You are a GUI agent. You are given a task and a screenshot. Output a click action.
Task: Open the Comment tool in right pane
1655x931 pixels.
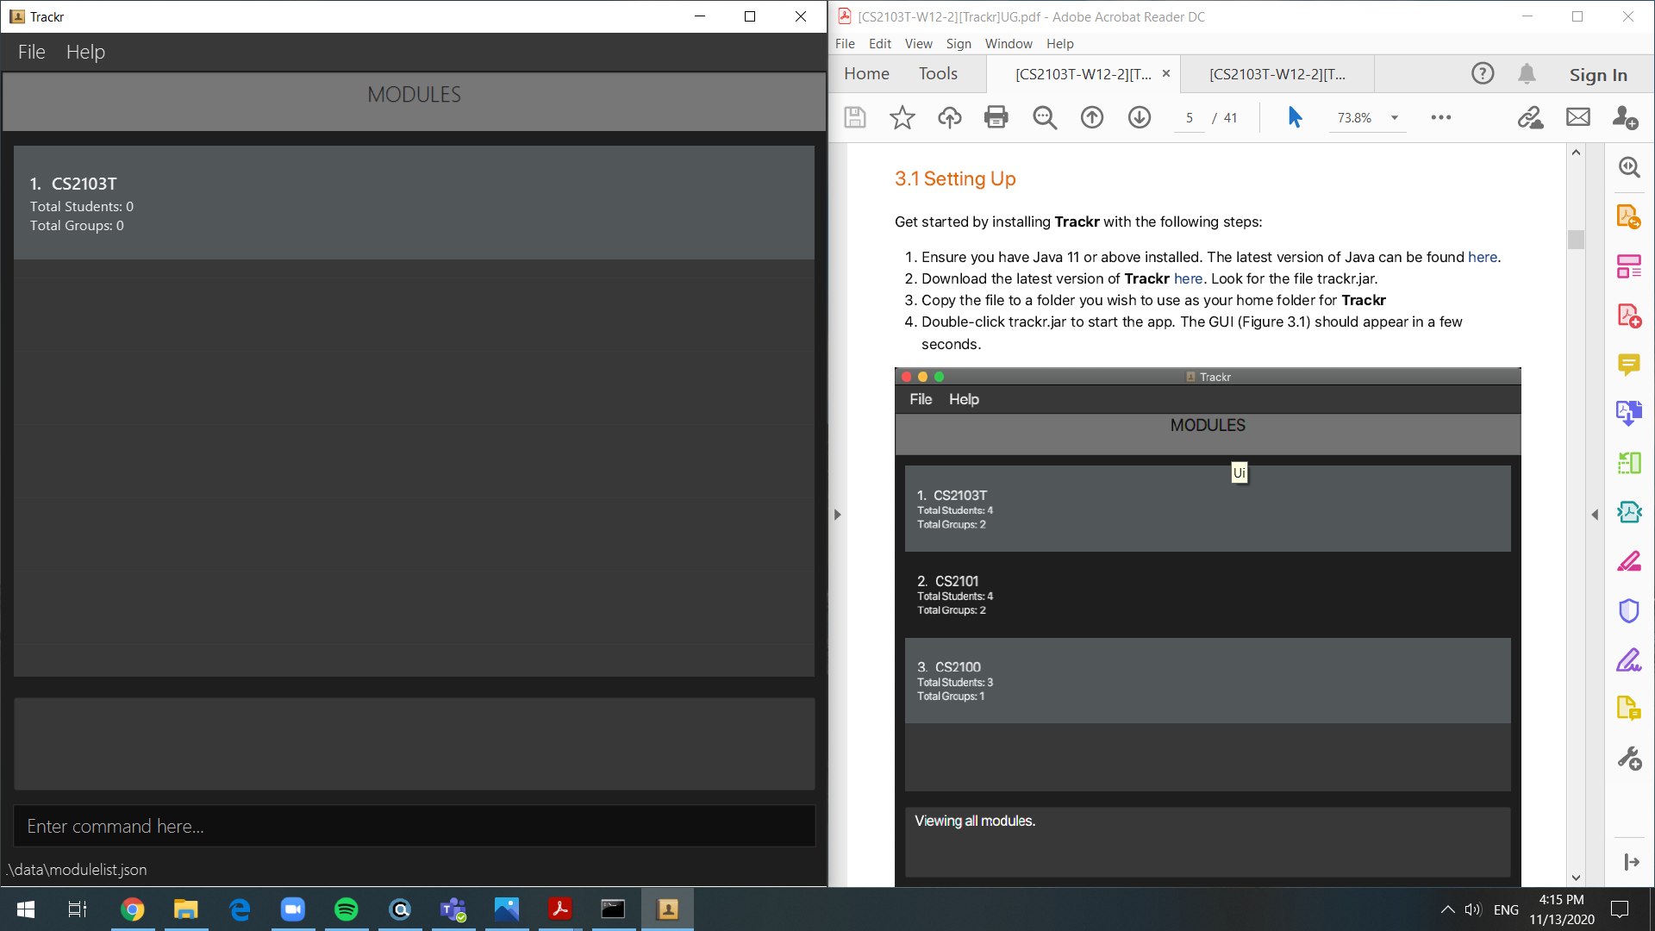(1628, 365)
